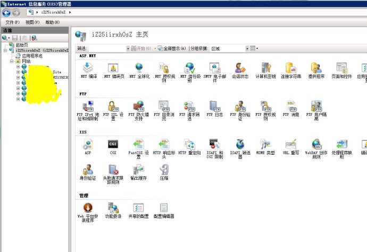The width and height of the screenshot is (367, 252).
Task: Select 网站 folder in connections tree
Action: pos(26,61)
